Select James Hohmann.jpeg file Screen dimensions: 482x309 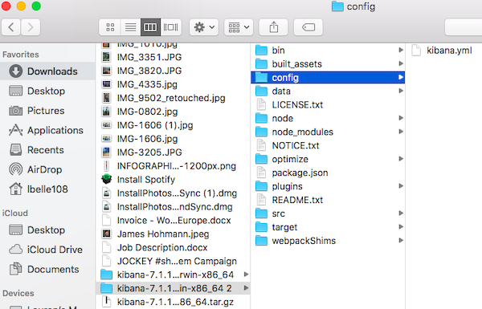click(173, 234)
